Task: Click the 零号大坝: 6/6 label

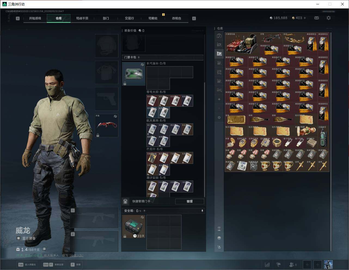Action: pyautogui.click(x=156, y=92)
